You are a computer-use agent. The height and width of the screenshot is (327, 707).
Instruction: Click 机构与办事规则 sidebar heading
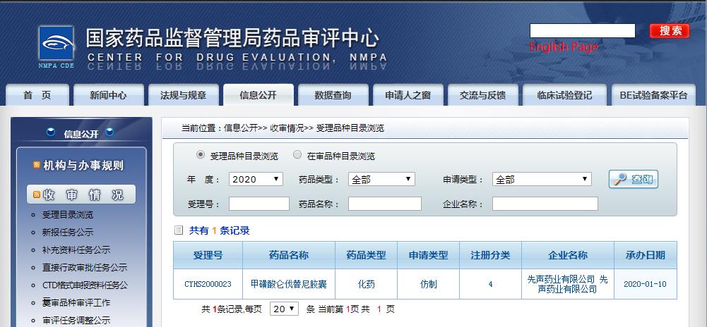[x=83, y=166]
